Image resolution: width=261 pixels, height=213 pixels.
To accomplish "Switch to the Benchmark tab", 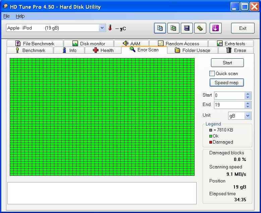I will tap(30, 50).
